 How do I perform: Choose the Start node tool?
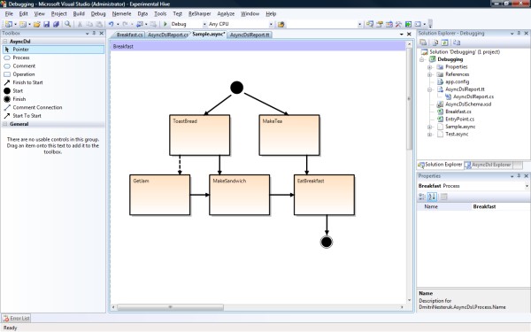18,91
